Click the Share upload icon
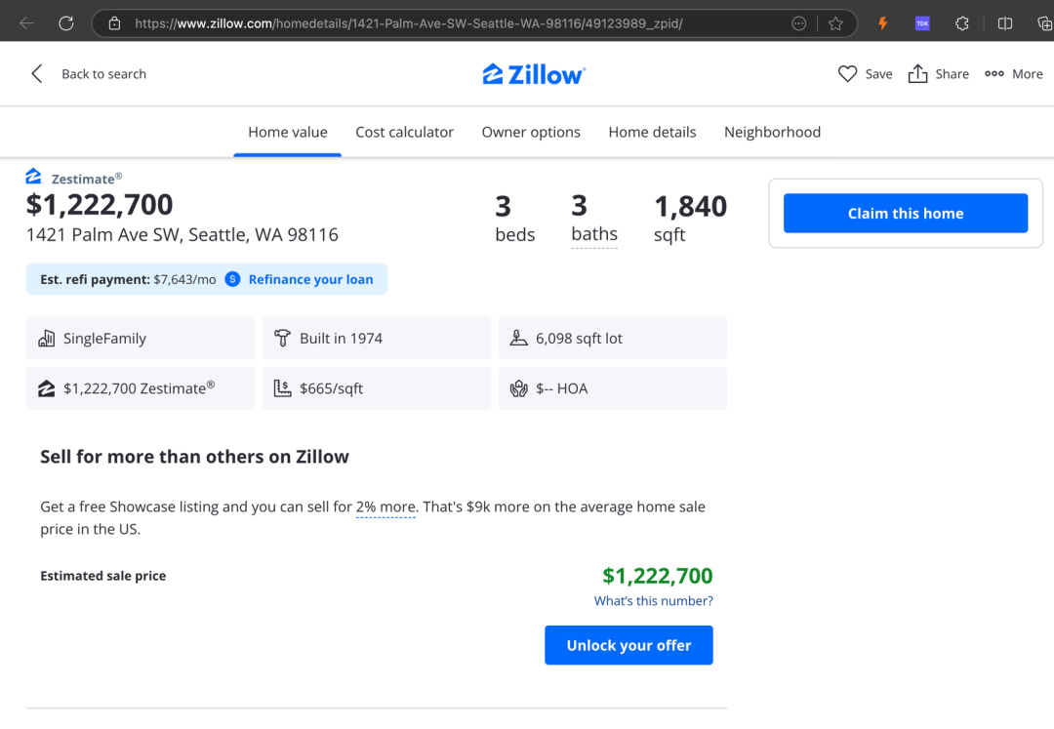Screen dimensions: 1054x729 [x=917, y=73]
